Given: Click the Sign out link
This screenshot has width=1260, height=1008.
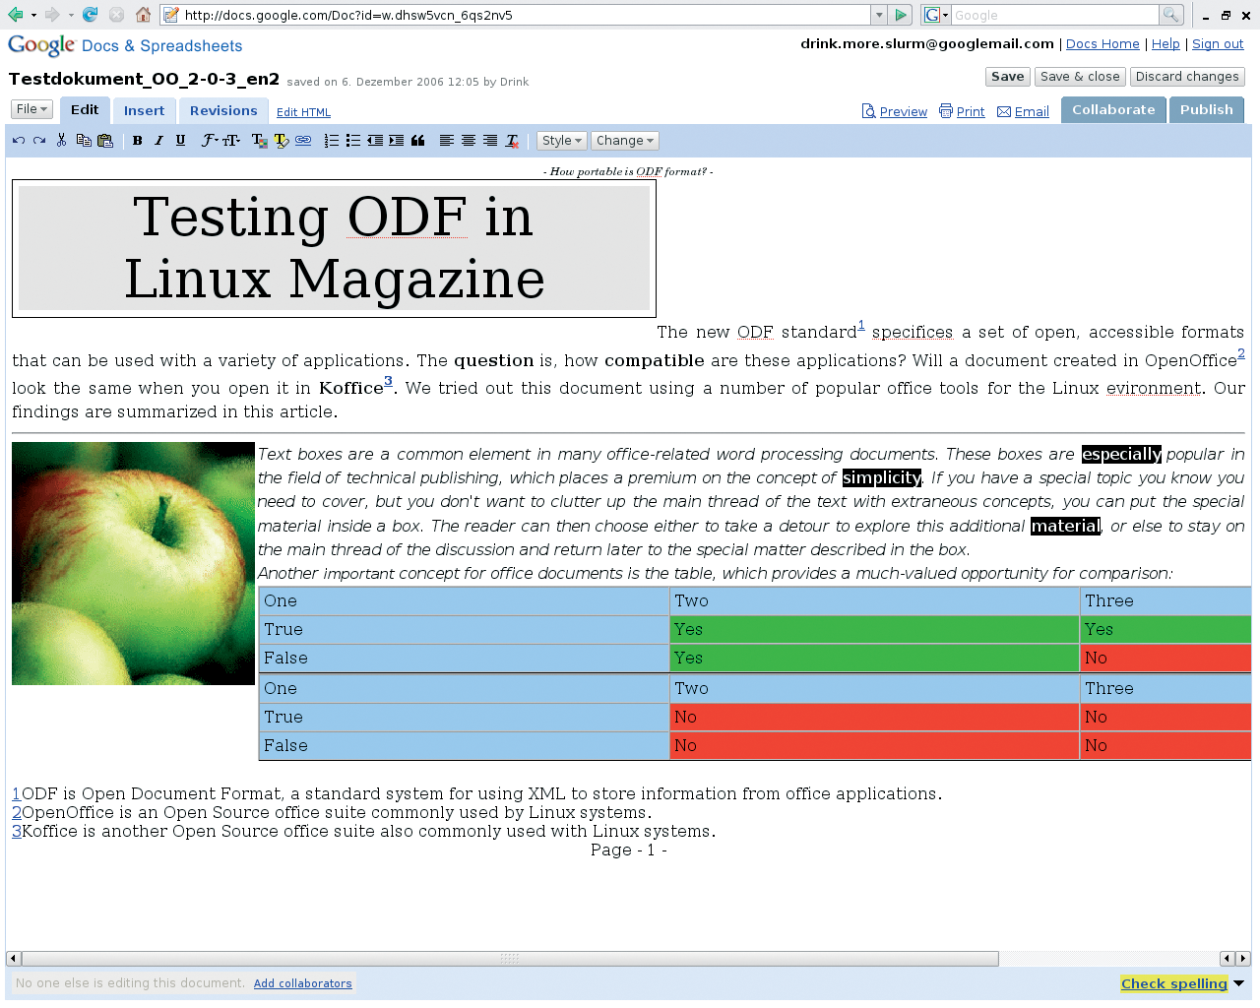Looking at the screenshot, I should [x=1218, y=44].
